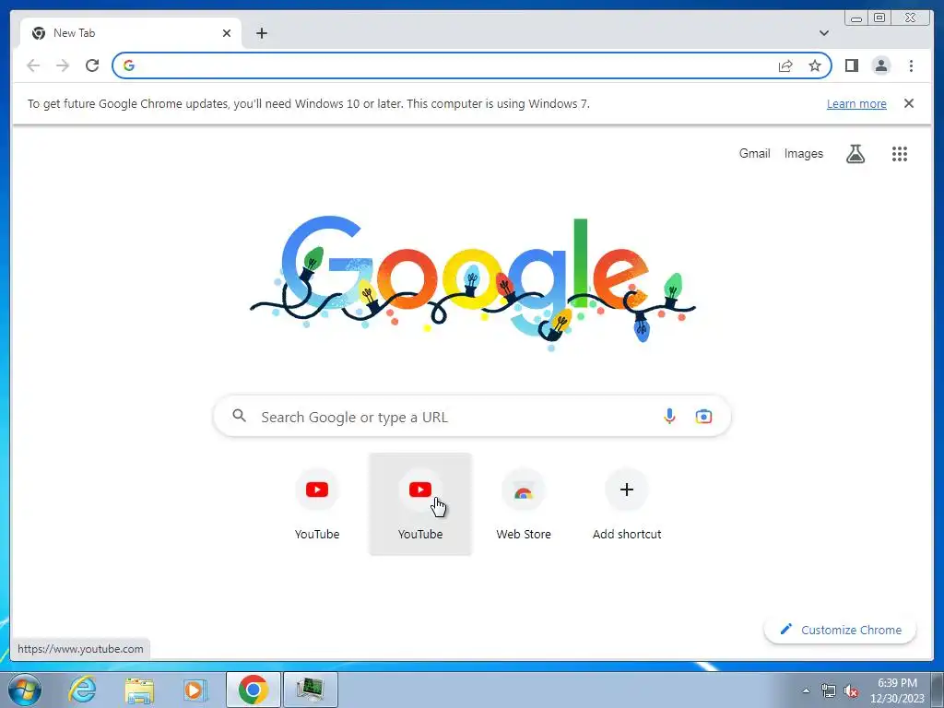Click the Google icon in the address bar
944x708 pixels.
129,65
